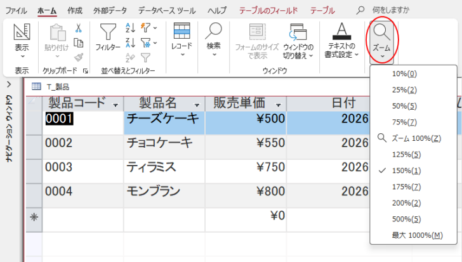Open 販売単価 column dropdown arrow
The height and width of the screenshot is (262, 462).
(278, 105)
